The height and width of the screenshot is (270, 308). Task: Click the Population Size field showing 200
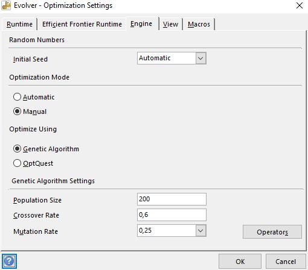(172, 199)
